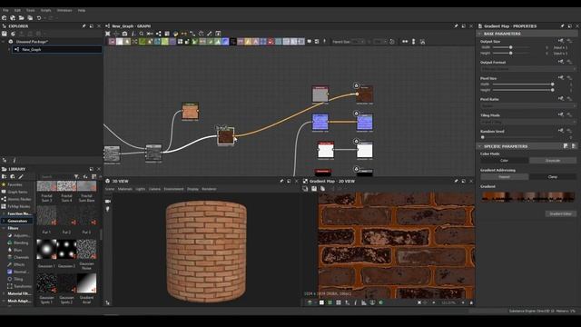This screenshot has height=327, width=581.
Task: Click the open package folder icon
Action: click(22, 18)
